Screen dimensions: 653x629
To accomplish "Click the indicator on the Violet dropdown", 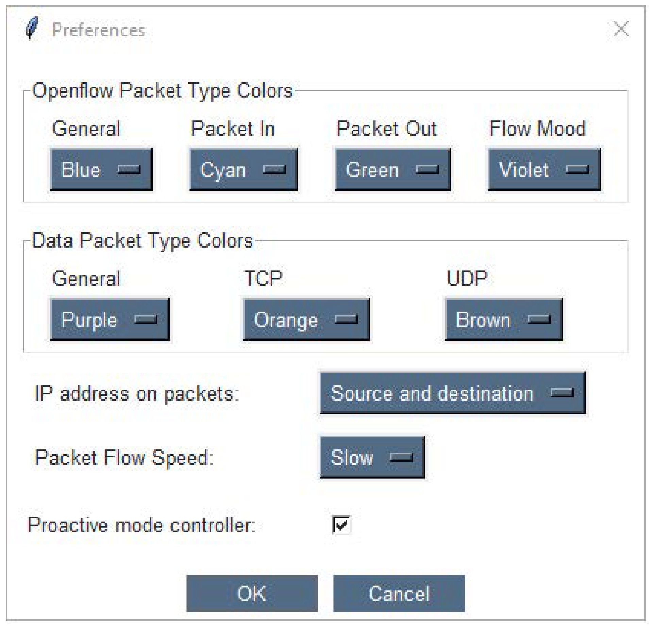I will click(577, 169).
